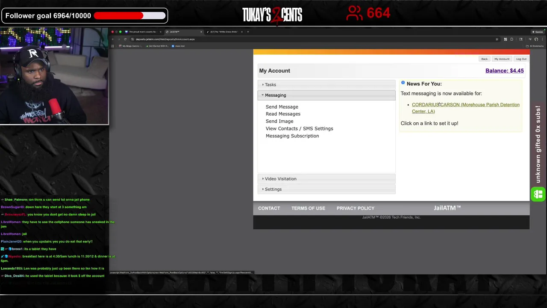Click Shae_Palmore's chat message
Image resolution: width=547 pixels, height=308 pixels.
tap(45, 200)
